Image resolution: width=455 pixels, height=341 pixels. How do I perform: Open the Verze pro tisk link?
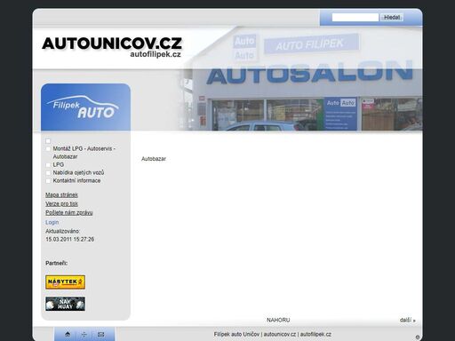[61, 203]
